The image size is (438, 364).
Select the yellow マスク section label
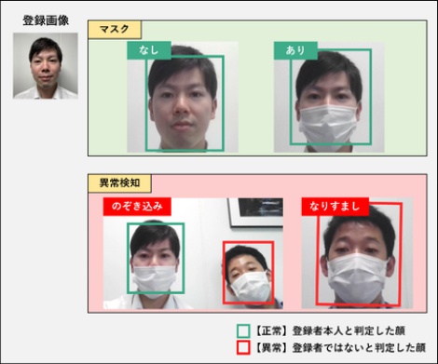point(115,30)
